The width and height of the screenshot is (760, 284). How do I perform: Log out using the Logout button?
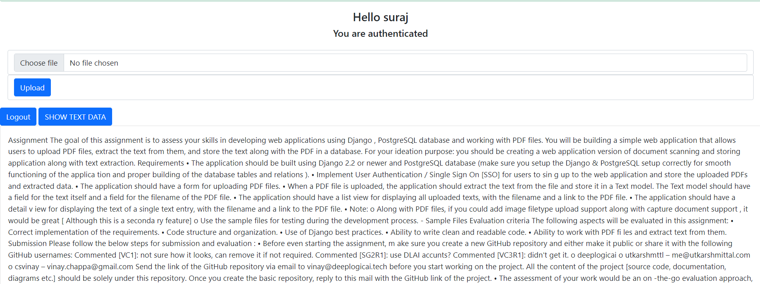18,117
